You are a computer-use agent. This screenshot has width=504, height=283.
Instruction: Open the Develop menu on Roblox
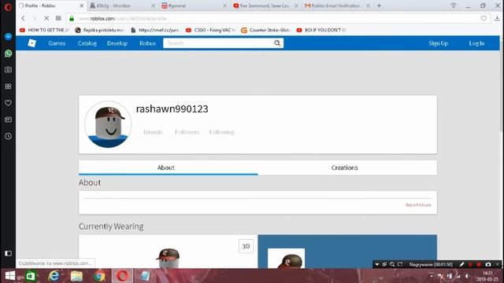pyautogui.click(x=117, y=43)
